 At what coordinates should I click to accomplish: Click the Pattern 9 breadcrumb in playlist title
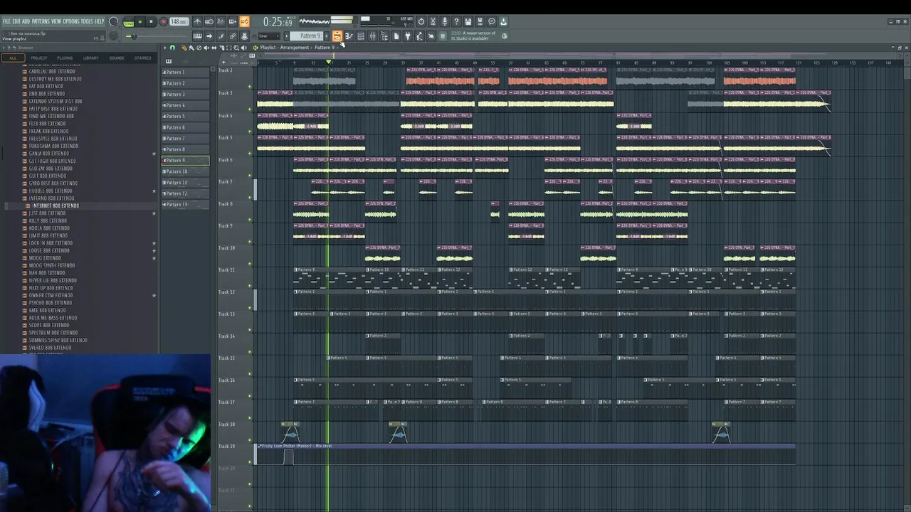click(x=325, y=48)
